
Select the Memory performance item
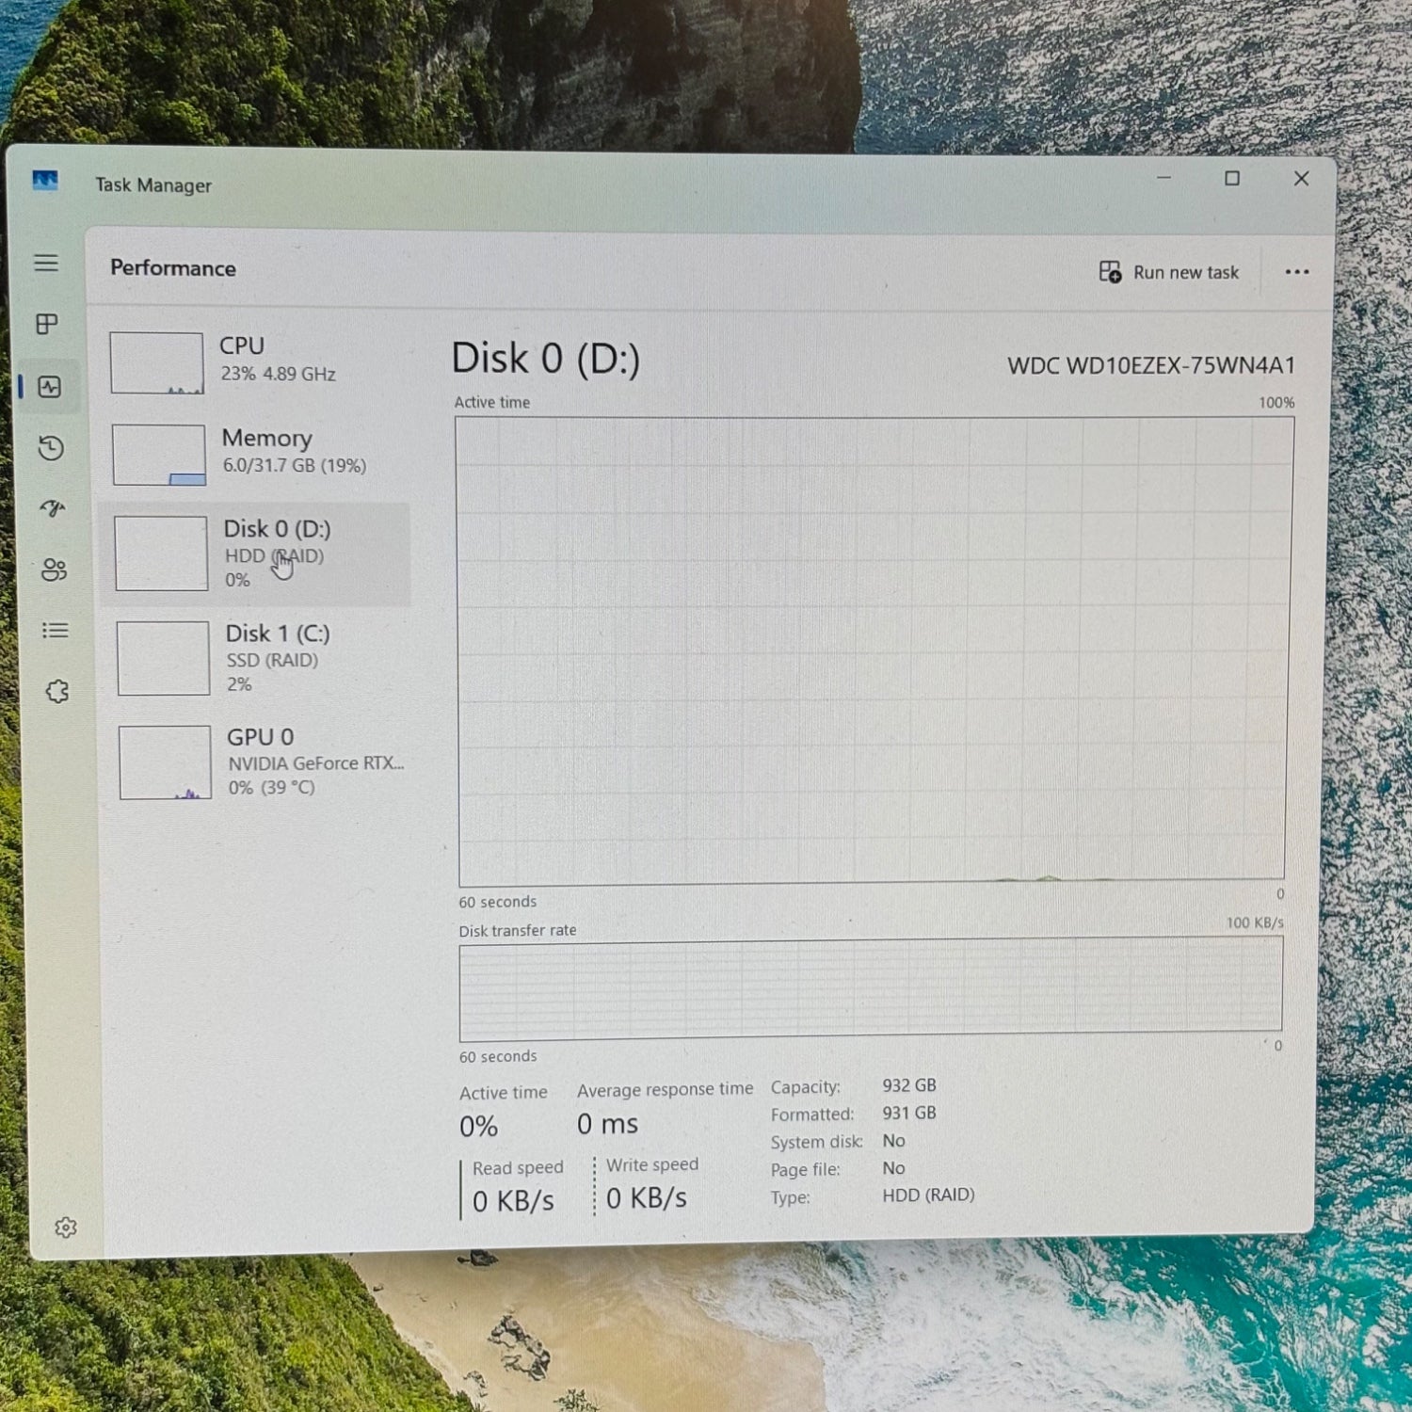point(255,454)
